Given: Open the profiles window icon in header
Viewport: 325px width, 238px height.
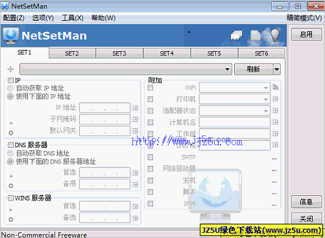Looking at the screenshot, I should (x=236, y=35).
